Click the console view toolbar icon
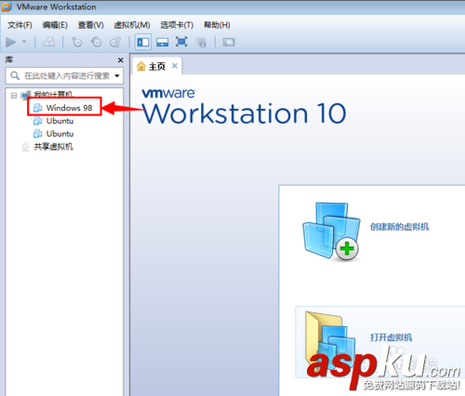The width and height of the screenshot is (465, 396). 229,42
